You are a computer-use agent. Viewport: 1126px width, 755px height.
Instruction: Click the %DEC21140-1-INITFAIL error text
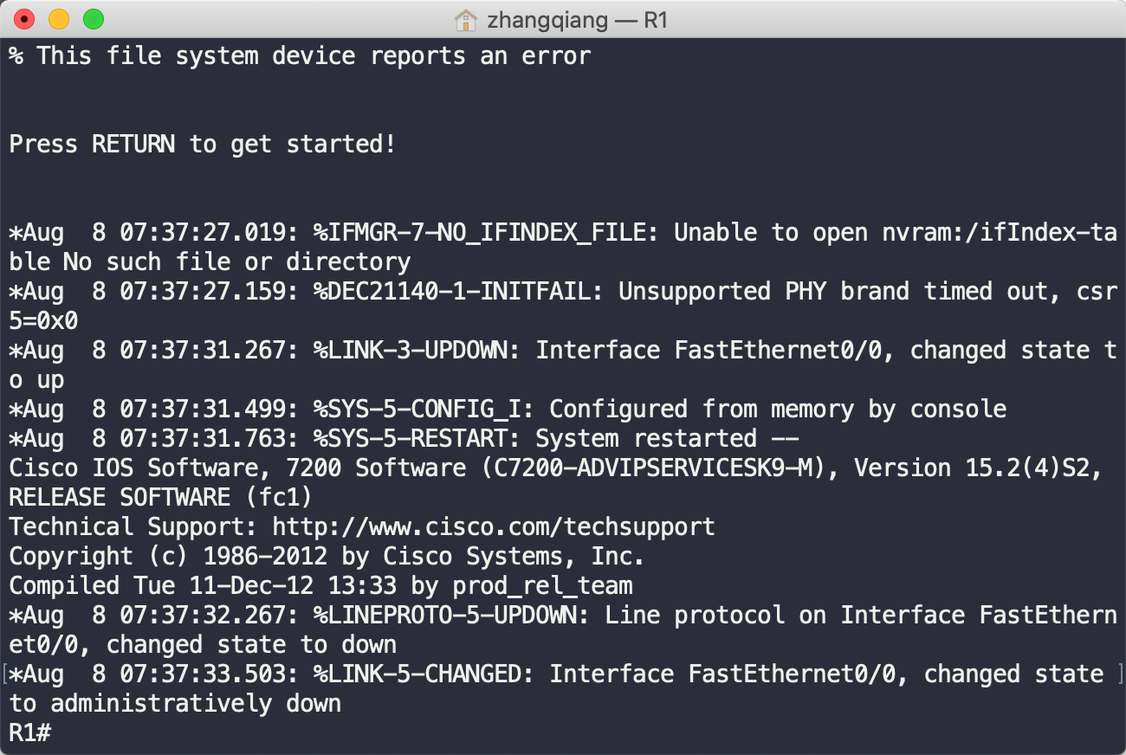(458, 291)
